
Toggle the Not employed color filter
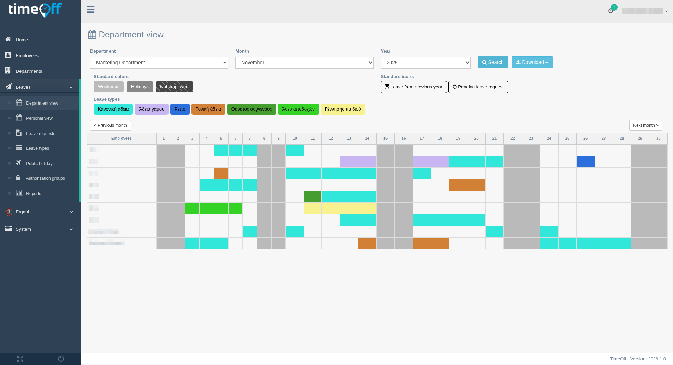[174, 86]
